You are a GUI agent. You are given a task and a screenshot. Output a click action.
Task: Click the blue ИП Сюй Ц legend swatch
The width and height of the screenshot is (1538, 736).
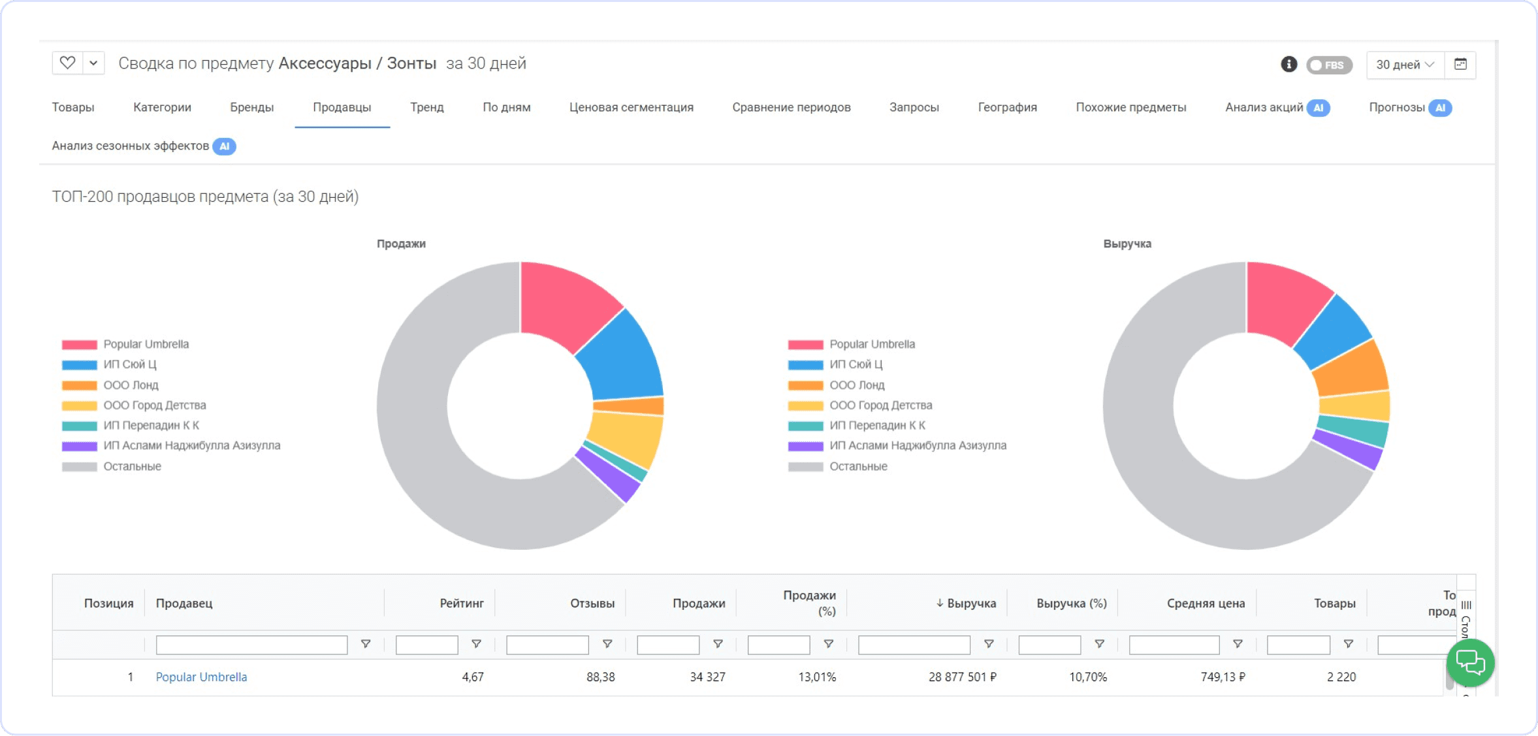(79, 365)
